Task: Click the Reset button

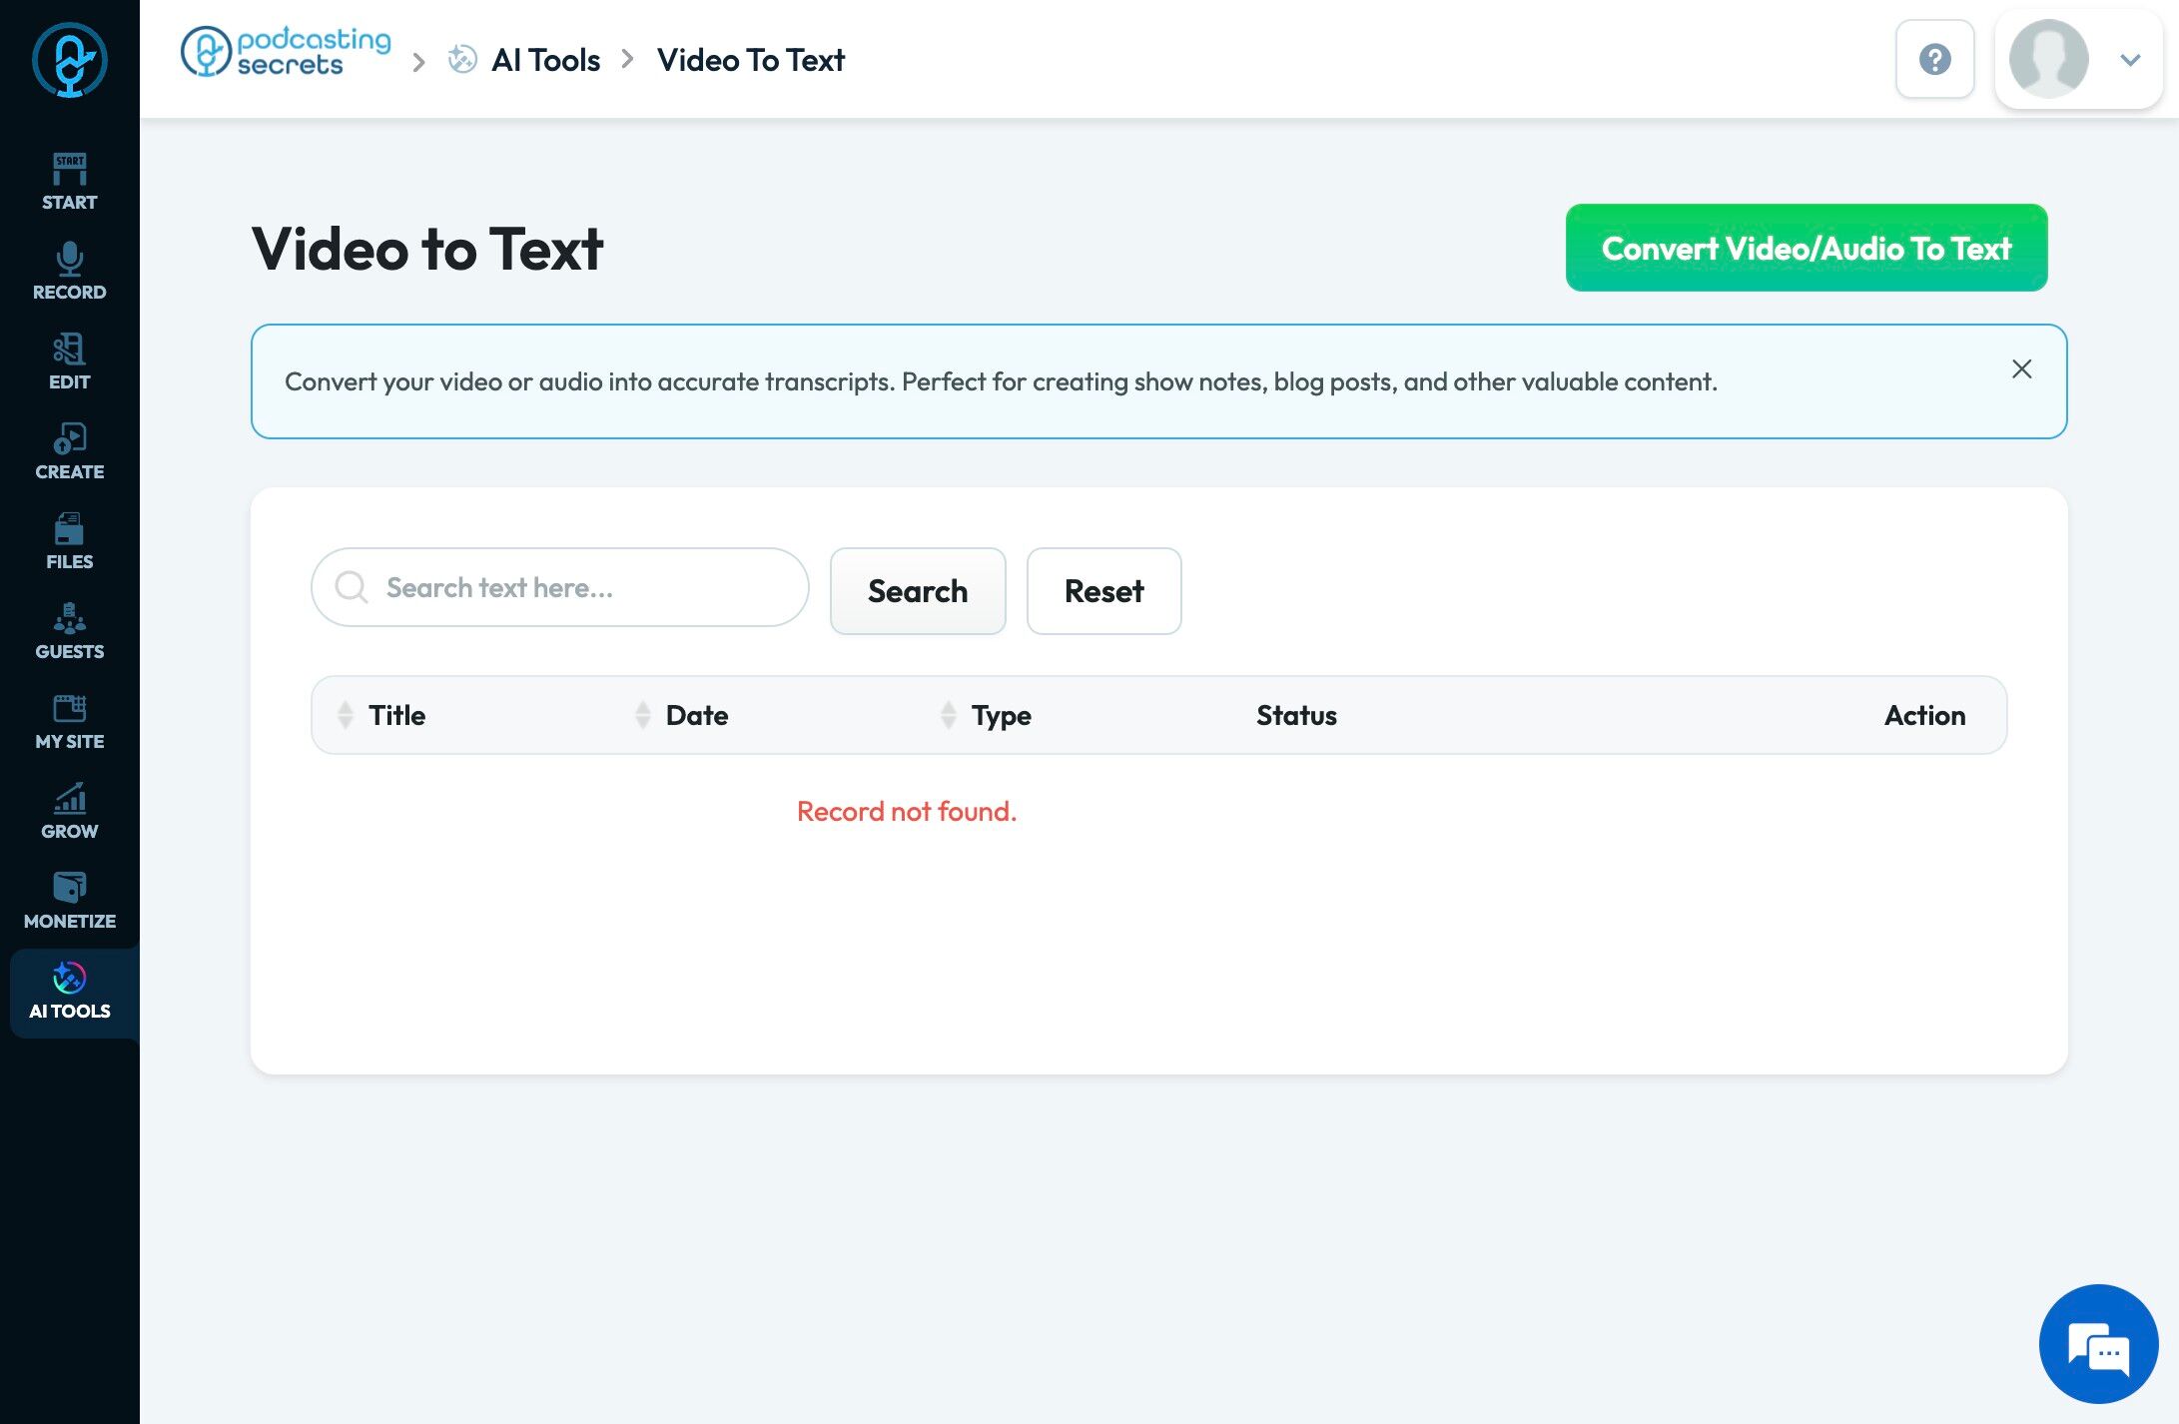Action: tap(1103, 591)
